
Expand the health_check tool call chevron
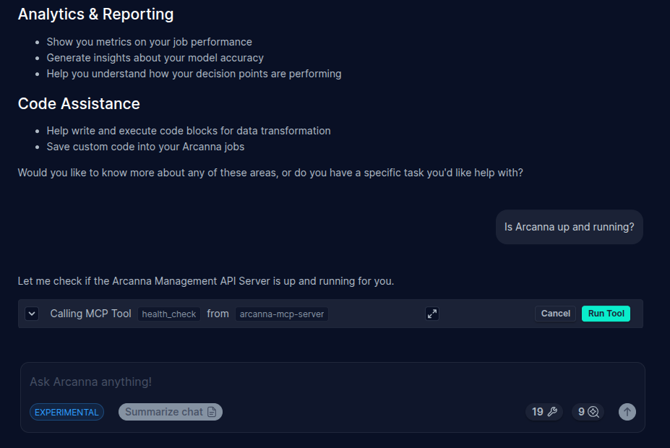click(32, 314)
